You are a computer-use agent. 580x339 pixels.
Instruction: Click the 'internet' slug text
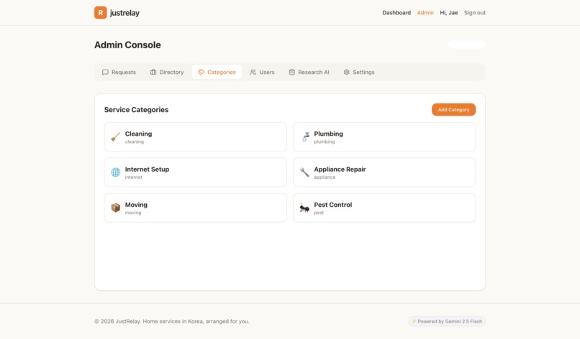click(134, 177)
